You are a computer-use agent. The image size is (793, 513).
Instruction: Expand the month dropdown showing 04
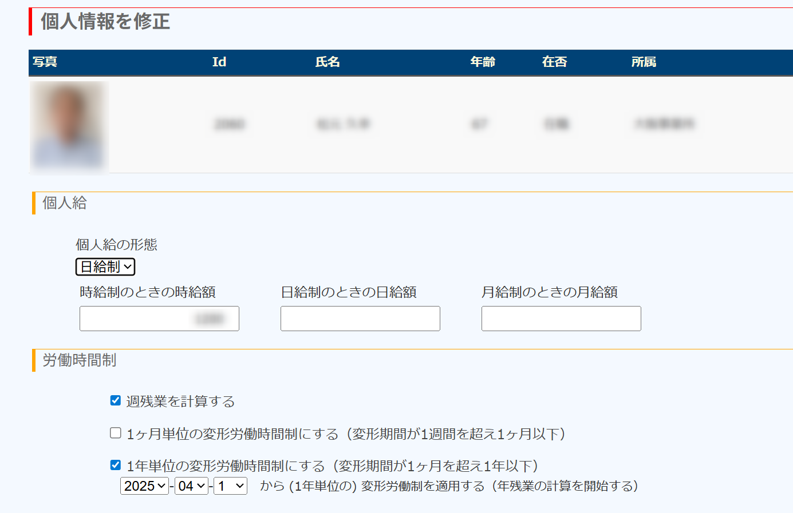(191, 486)
